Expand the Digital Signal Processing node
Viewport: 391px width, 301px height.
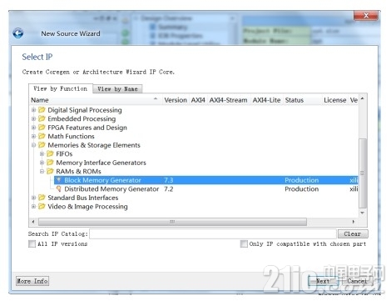click(33, 110)
